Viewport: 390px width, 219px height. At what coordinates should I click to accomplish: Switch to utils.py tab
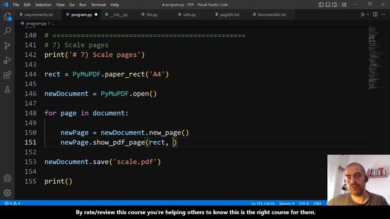coord(190,15)
